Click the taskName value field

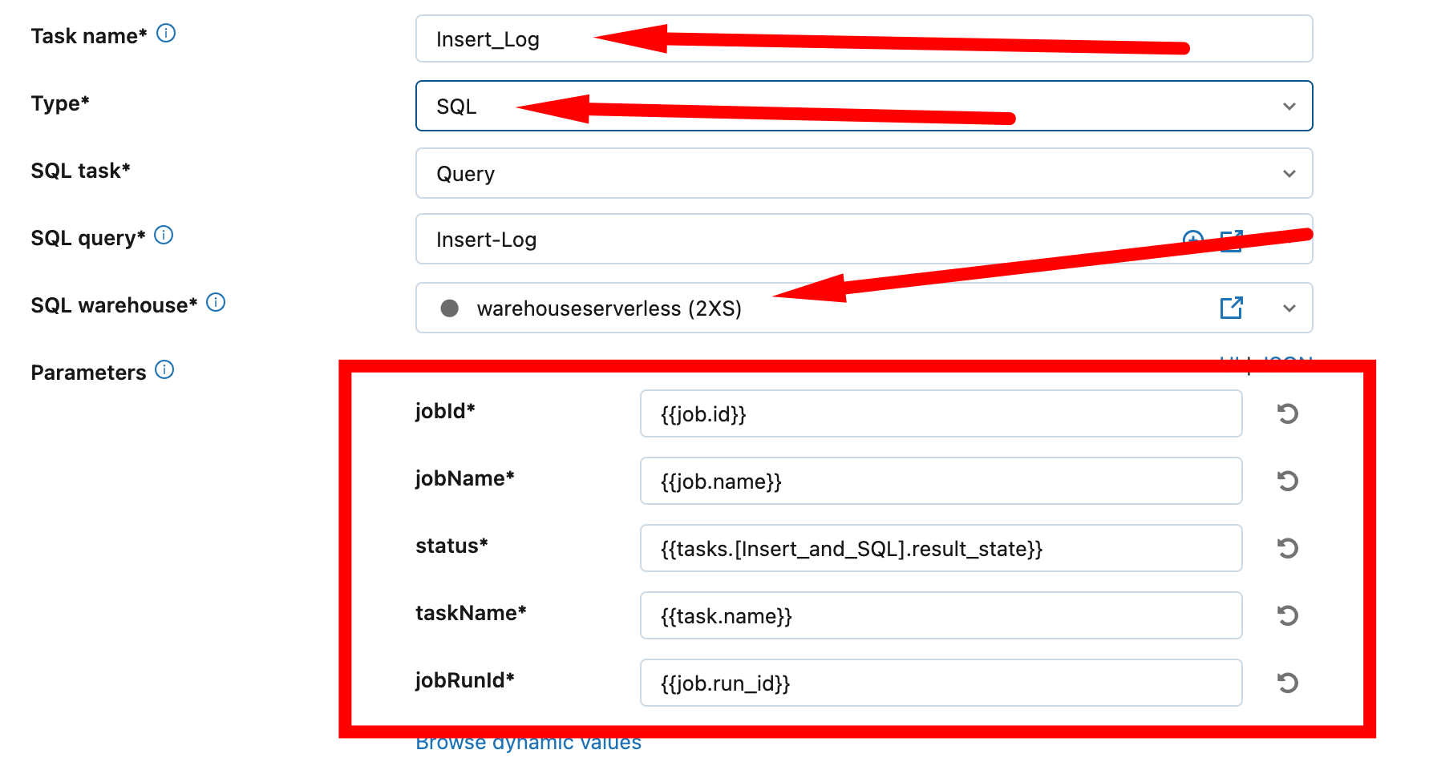click(941, 615)
